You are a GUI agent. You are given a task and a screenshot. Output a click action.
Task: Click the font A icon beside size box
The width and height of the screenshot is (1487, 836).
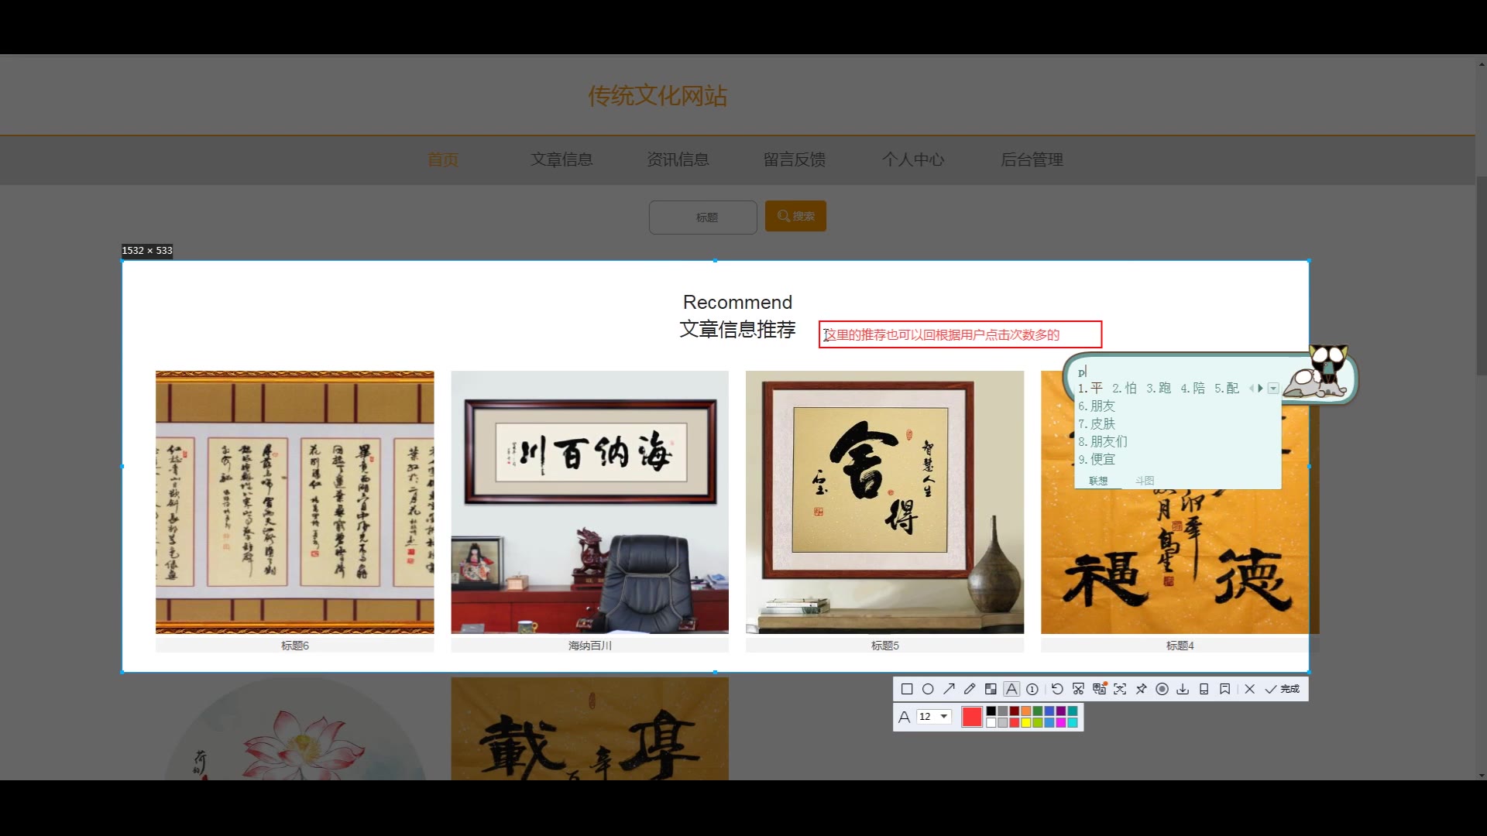[x=904, y=717]
